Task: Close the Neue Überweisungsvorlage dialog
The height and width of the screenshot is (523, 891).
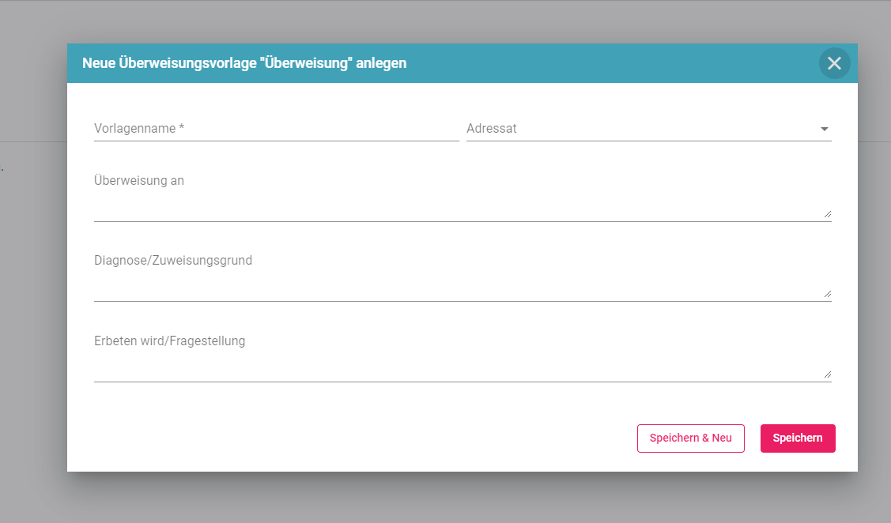Action: 834,63
